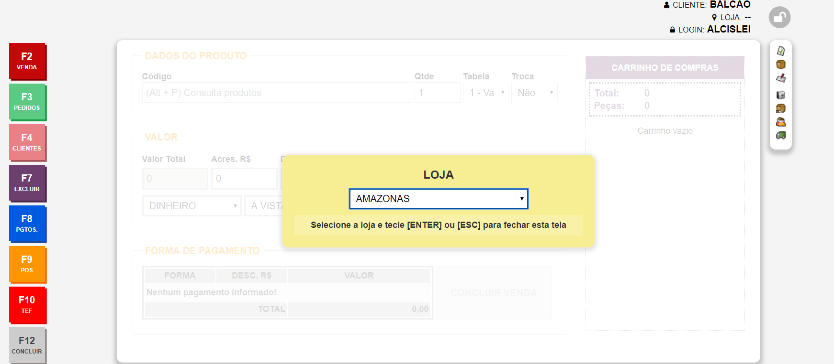Viewport: 834px width, 364px height.
Task: Click the pen signing card icon
Action: (x=781, y=78)
